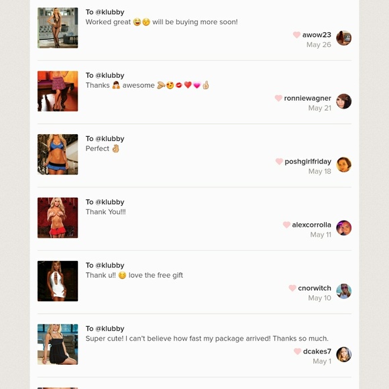This screenshot has height=389, width=389.
Task: Open the listing thumbnail beside 'Super cute!' comment
Action: click(x=58, y=344)
